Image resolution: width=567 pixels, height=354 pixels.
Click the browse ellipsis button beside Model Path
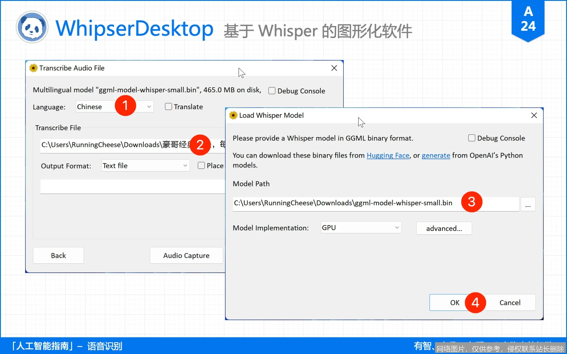click(x=528, y=204)
